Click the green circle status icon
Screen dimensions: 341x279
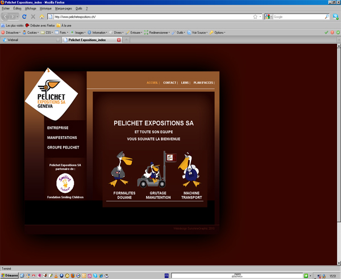coord(338,32)
